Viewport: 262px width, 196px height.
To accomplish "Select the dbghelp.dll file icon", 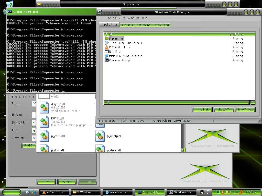I will click(44, 107).
